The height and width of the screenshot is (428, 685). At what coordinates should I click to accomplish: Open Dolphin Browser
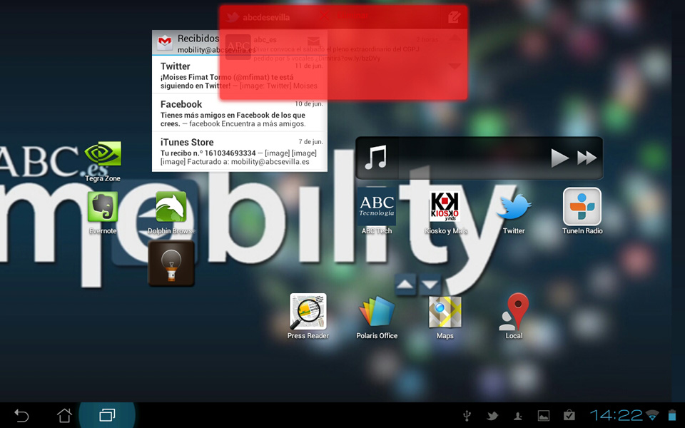point(171,208)
